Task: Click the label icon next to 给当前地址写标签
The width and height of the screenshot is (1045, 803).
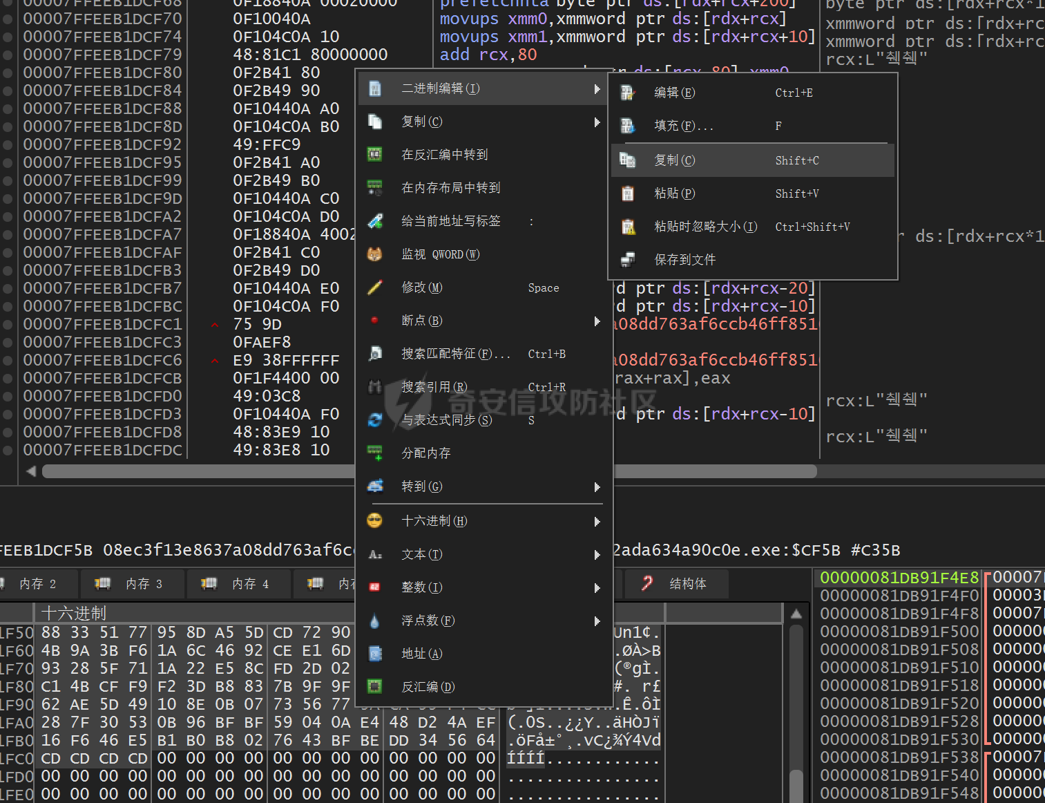Action: [375, 221]
